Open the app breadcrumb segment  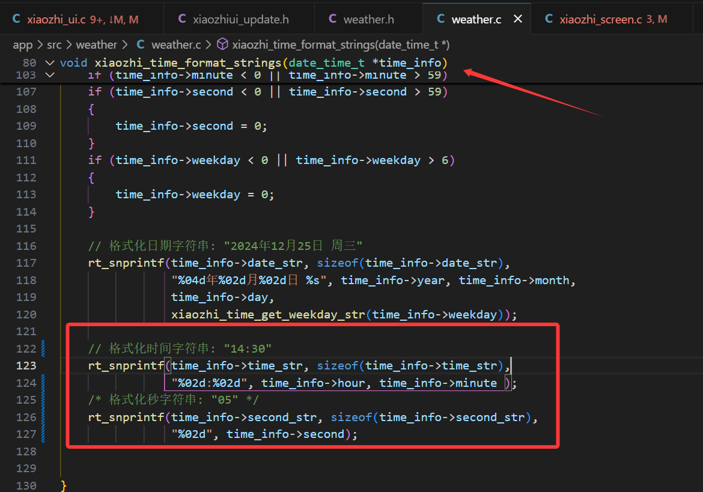click(x=22, y=45)
